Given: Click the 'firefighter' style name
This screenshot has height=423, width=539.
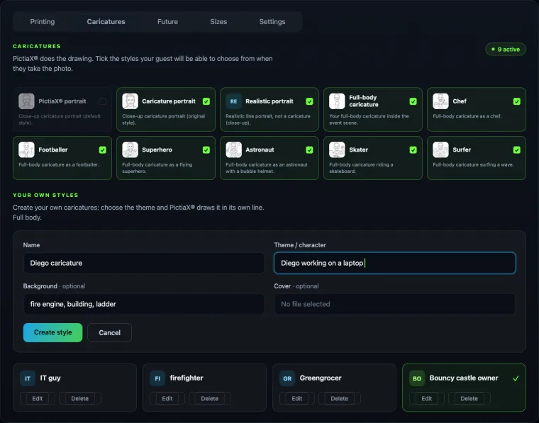Looking at the screenshot, I should click(187, 378).
